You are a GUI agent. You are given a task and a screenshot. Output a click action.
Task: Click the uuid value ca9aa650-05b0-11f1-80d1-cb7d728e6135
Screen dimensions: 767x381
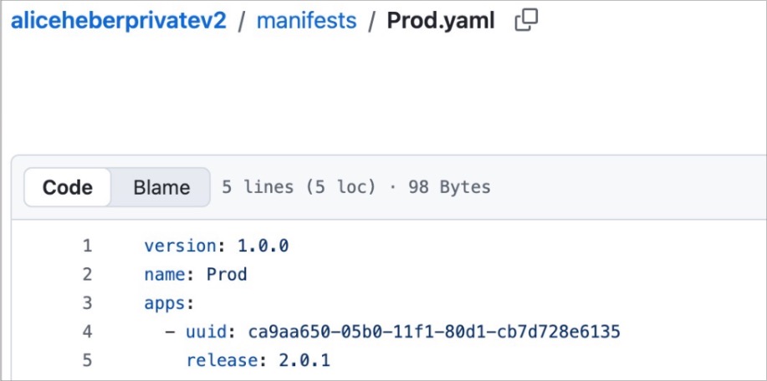[x=434, y=332]
